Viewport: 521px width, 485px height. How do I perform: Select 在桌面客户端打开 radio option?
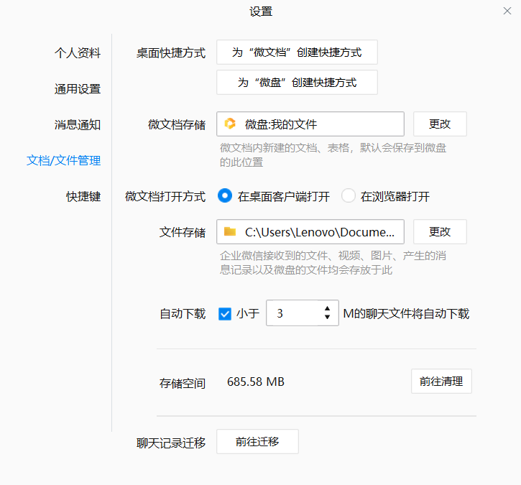tap(225, 195)
